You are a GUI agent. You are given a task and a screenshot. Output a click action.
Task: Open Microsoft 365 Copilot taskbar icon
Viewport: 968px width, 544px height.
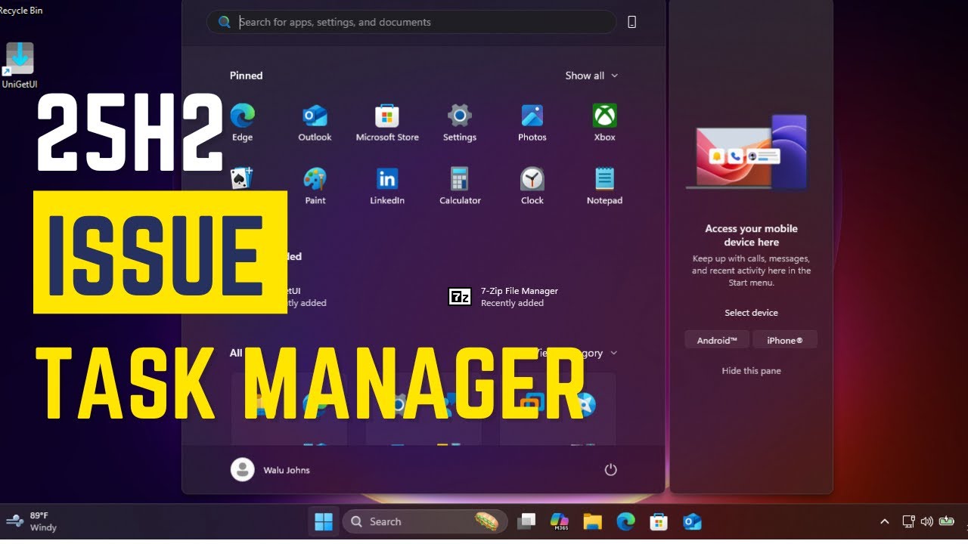coord(560,521)
